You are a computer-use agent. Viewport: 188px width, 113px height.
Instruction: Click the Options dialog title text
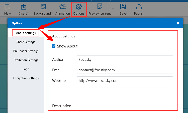[x=17, y=23]
